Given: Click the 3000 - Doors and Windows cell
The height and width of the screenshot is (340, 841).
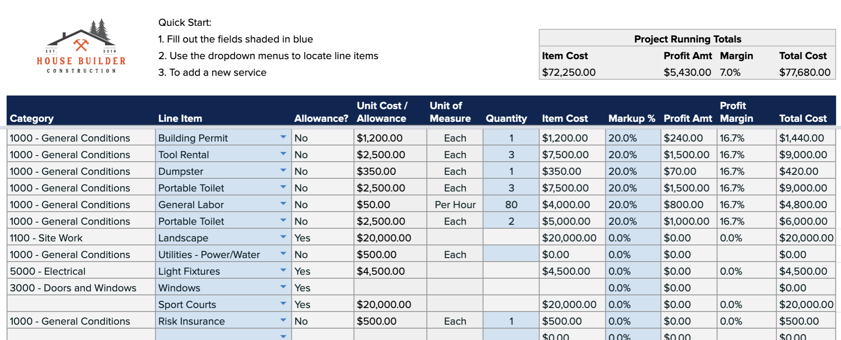Looking at the screenshot, I should tap(81, 287).
